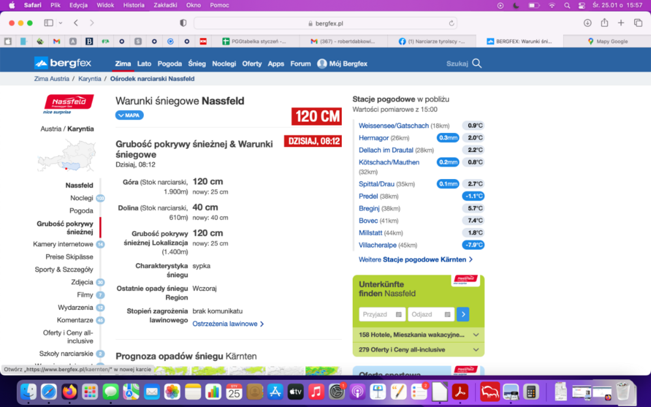651x407 pixels.
Task: Open the Weissensee/Gatschach weather station link
Action: click(x=393, y=126)
